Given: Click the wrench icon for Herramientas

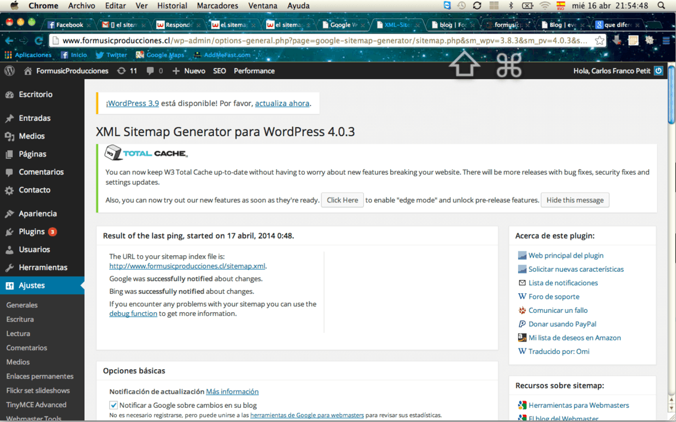Looking at the screenshot, I should (x=9, y=267).
